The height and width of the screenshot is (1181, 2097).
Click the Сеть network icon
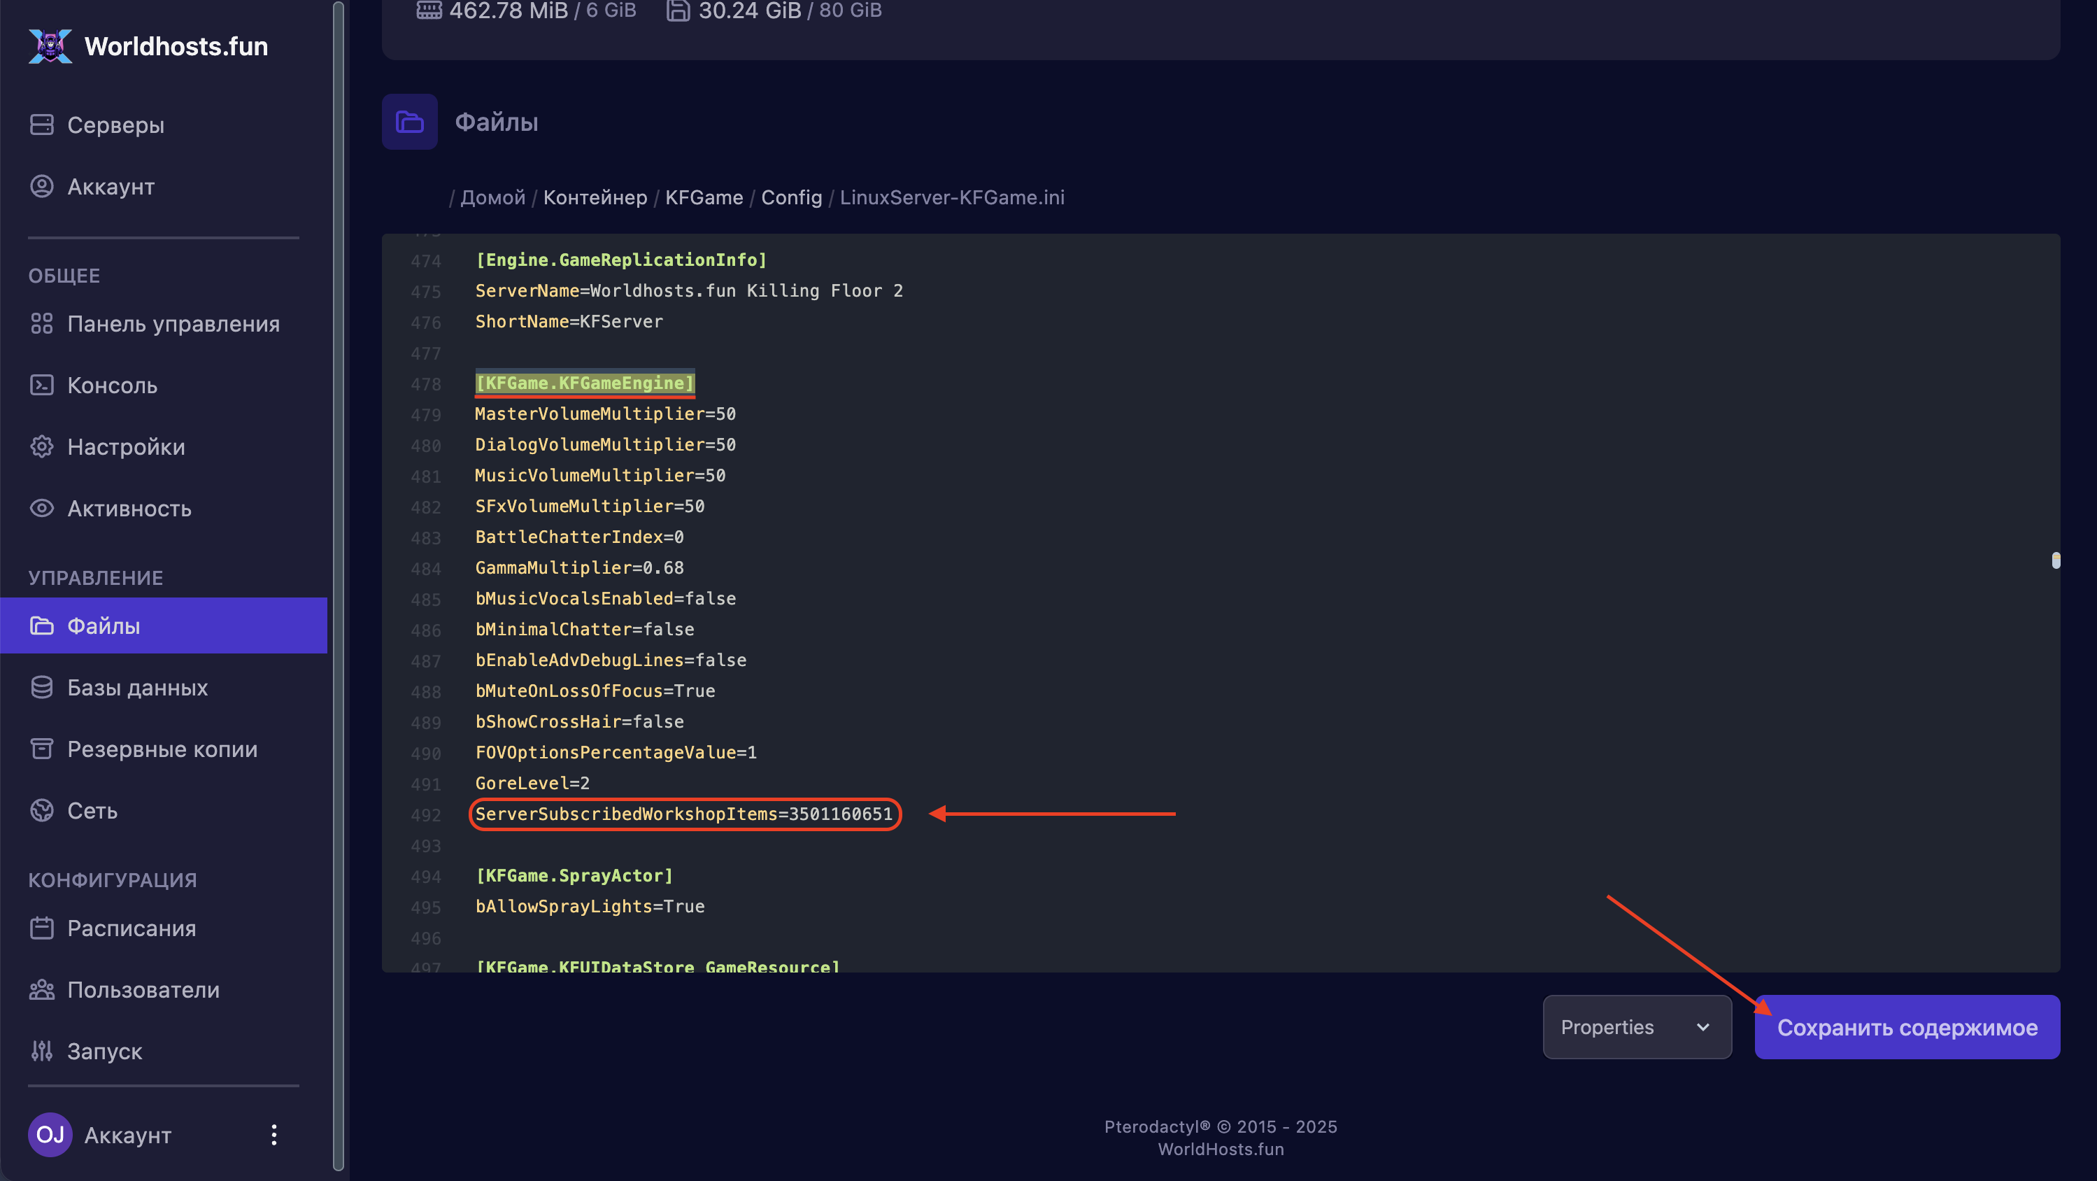coord(41,810)
